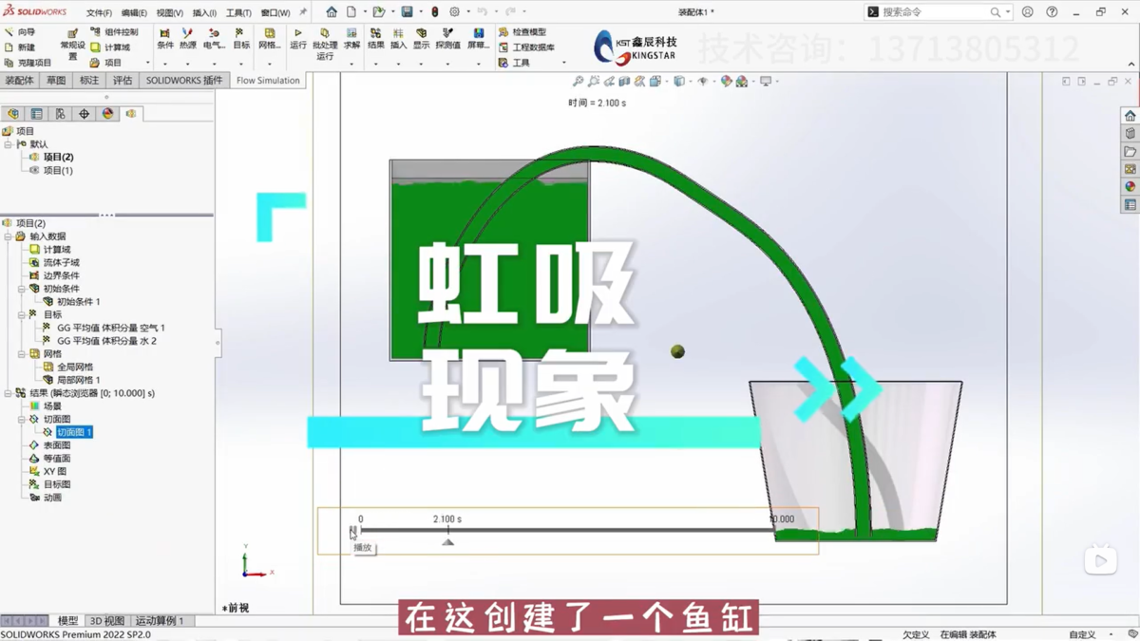Viewport: 1140px width, 641px height.
Task: Click the 网格 mesh ribbon icon
Action: point(269,38)
